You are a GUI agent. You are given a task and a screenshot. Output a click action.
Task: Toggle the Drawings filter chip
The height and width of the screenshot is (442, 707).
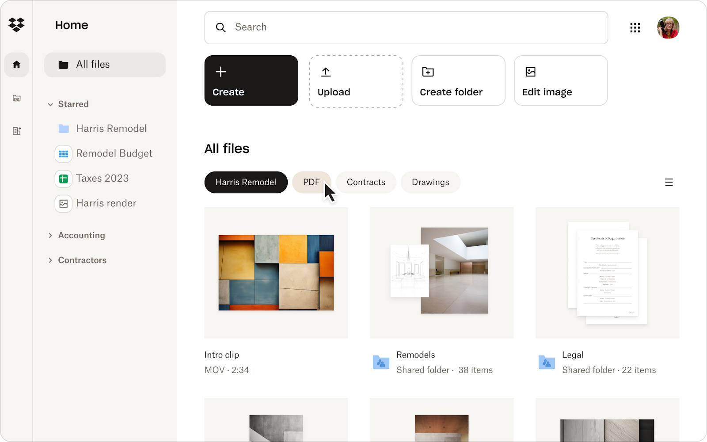pyautogui.click(x=430, y=182)
